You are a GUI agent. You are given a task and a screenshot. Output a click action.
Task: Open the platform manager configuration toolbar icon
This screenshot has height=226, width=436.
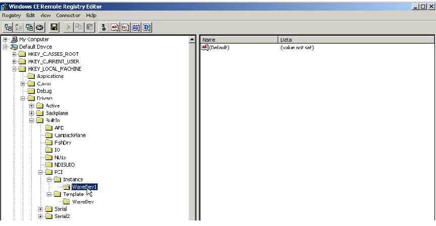coord(40,27)
